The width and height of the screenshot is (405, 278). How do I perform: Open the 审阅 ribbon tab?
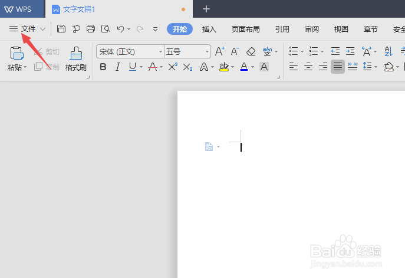click(x=312, y=30)
